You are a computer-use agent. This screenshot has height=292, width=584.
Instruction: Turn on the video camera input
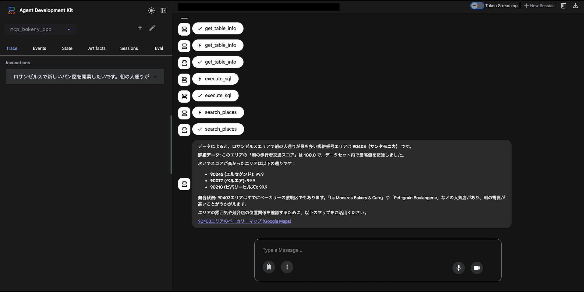pyautogui.click(x=477, y=268)
